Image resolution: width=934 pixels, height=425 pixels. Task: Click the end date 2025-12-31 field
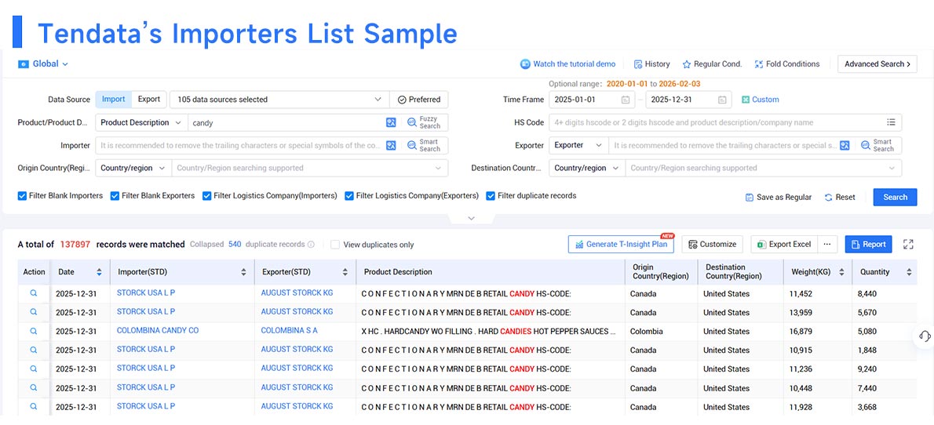(x=688, y=100)
